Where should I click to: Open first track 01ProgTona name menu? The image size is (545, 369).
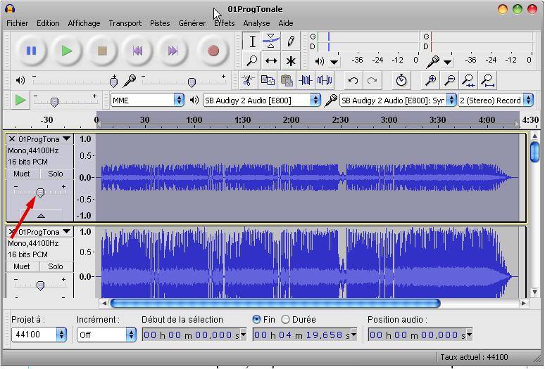click(44, 139)
